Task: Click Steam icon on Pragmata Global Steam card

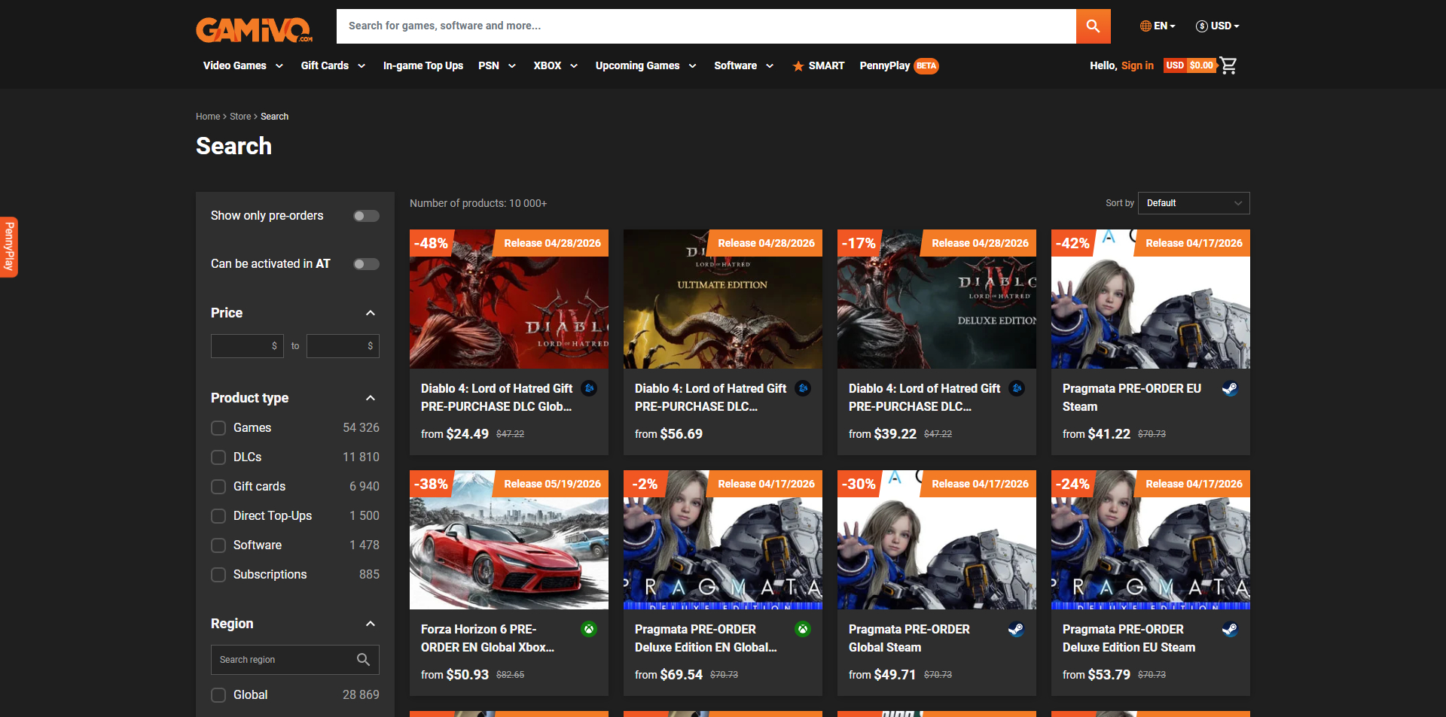Action: click(1016, 630)
